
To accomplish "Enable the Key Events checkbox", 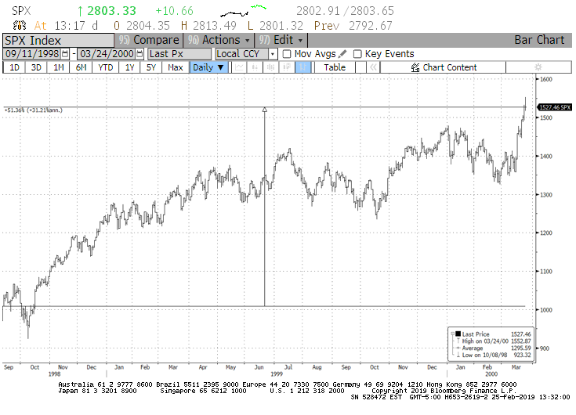I will pos(357,54).
